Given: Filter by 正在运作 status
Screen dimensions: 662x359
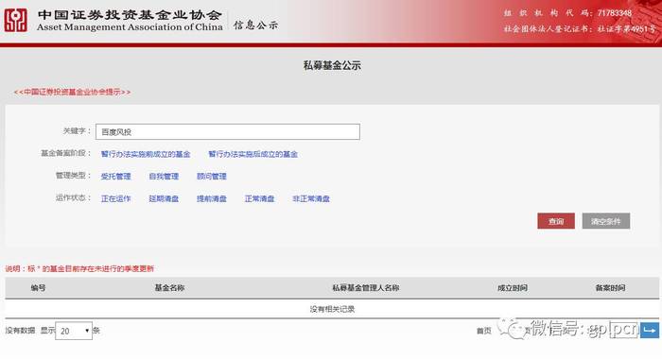Looking at the screenshot, I should tap(115, 198).
